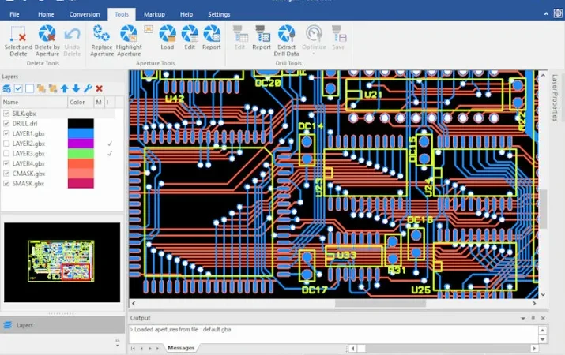The height and width of the screenshot is (355, 565).
Task: Click the LAYER1.gbx blue color swatch
Action: tap(81, 133)
